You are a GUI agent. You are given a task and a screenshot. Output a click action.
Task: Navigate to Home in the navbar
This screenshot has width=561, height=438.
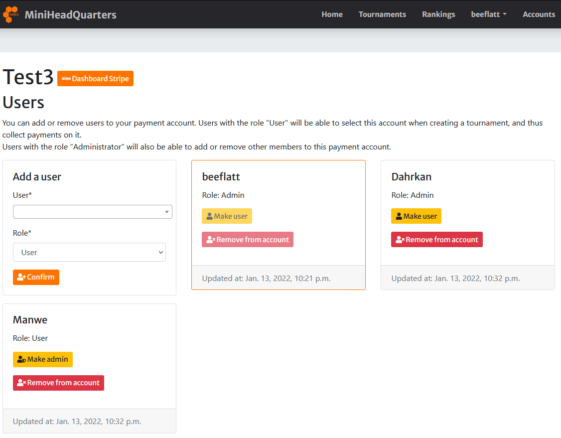[332, 14]
